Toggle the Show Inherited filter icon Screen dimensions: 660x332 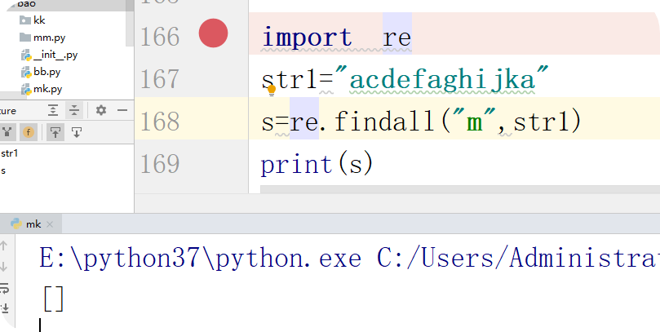tap(7, 131)
